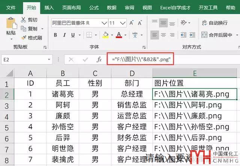Expand the copy options arrow
Screen dimensions: 240x166
42,29
